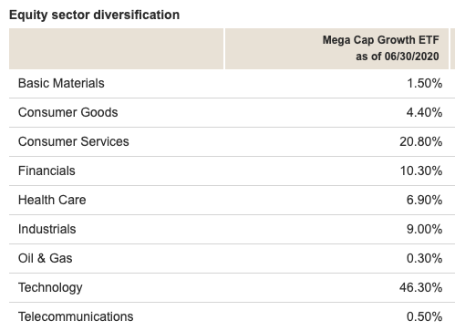Click the 6.90% Health Care value
Viewport: 455px width, 331px height.
(x=425, y=200)
